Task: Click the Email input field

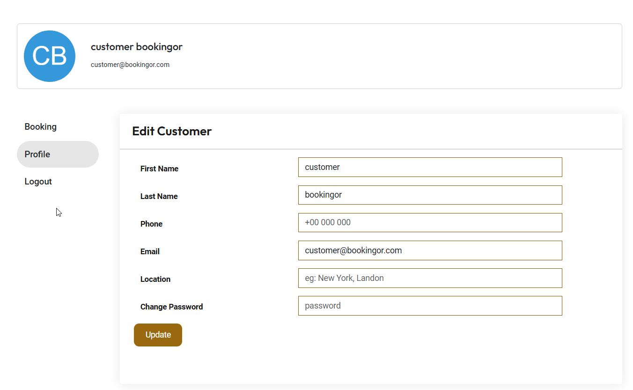Action: 430,250
